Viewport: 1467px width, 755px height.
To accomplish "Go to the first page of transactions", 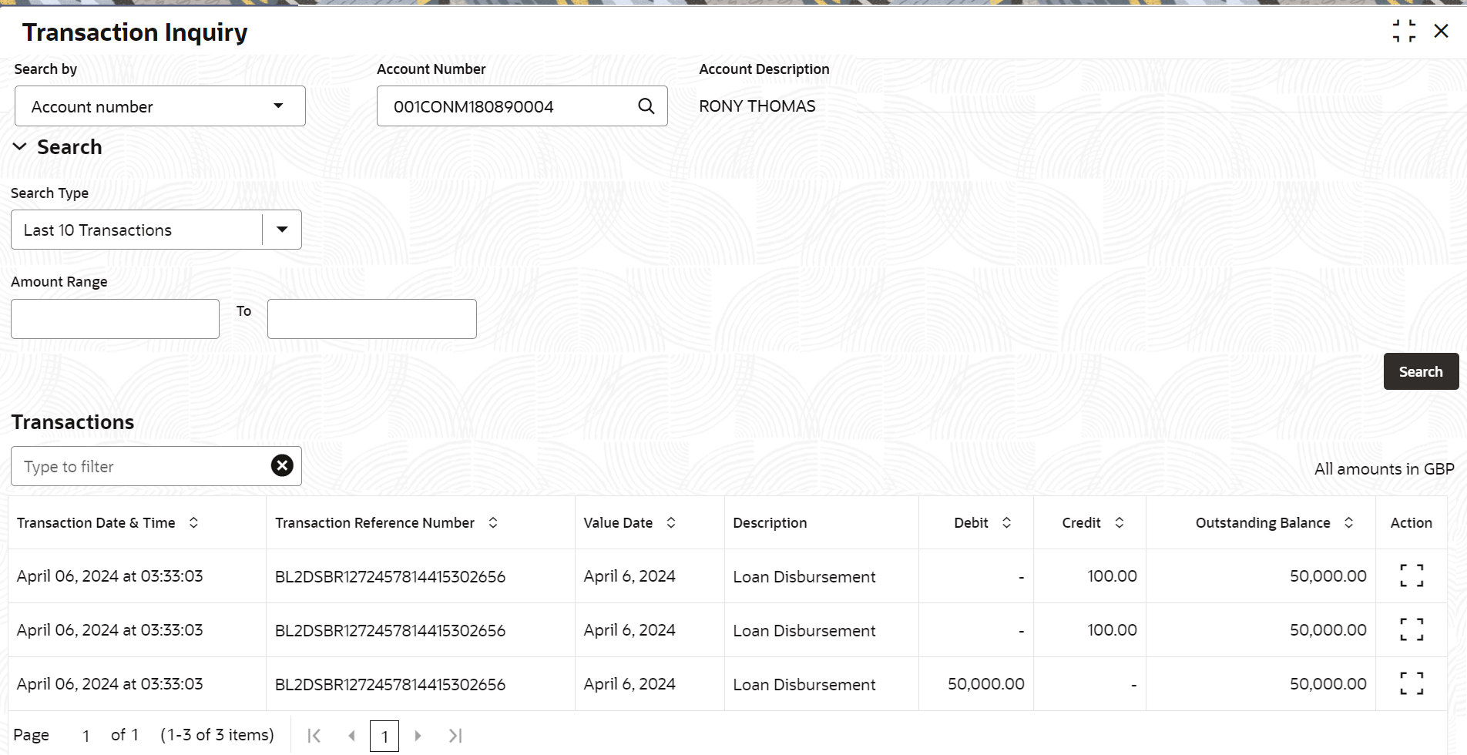I will click(314, 736).
